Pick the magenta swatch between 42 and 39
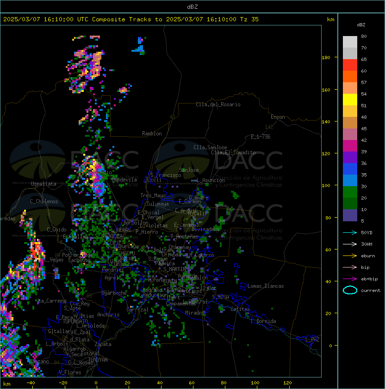Screen dimensions: 385x389 (x=350, y=146)
